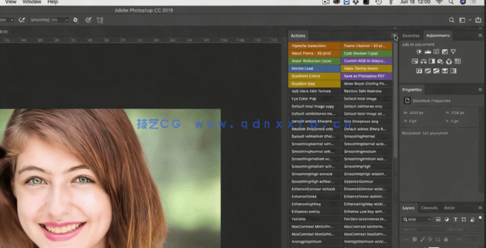Add a Channel Mixer adjustment
The width and height of the screenshot is (486, 248).
pos(449,61)
